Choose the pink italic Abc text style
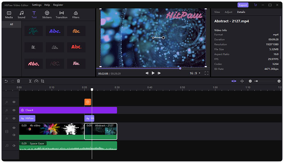Screen dimensions: 284x163 point(34,64)
